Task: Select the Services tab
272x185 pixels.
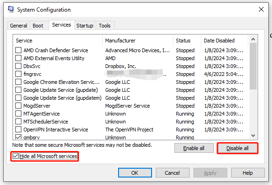Action: pyautogui.click(x=61, y=25)
